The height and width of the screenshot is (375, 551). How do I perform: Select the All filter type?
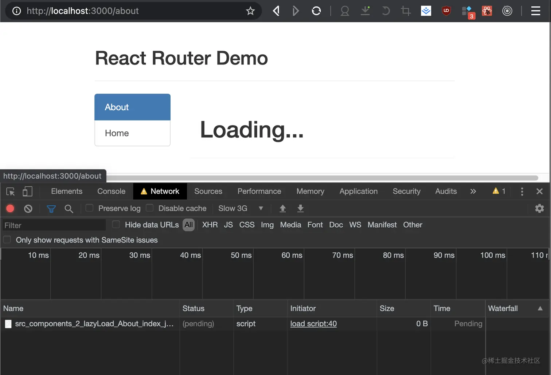point(188,225)
